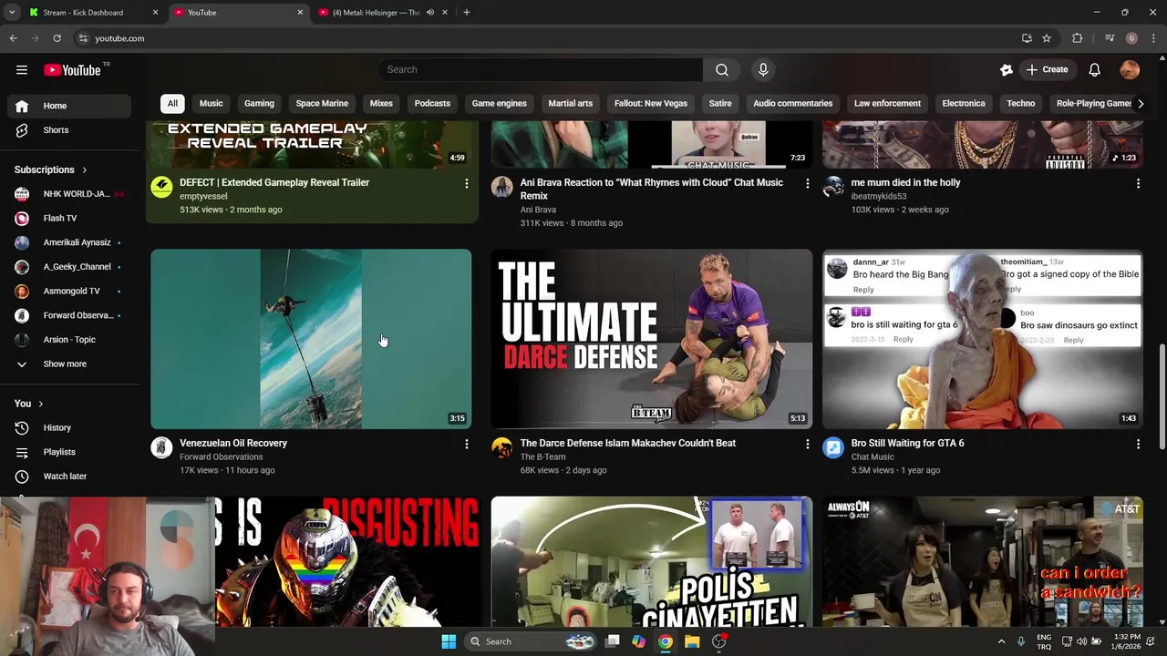Focus the YouTube search field
The height and width of the screenshot is (656, 1167).
tap(540, 70)
